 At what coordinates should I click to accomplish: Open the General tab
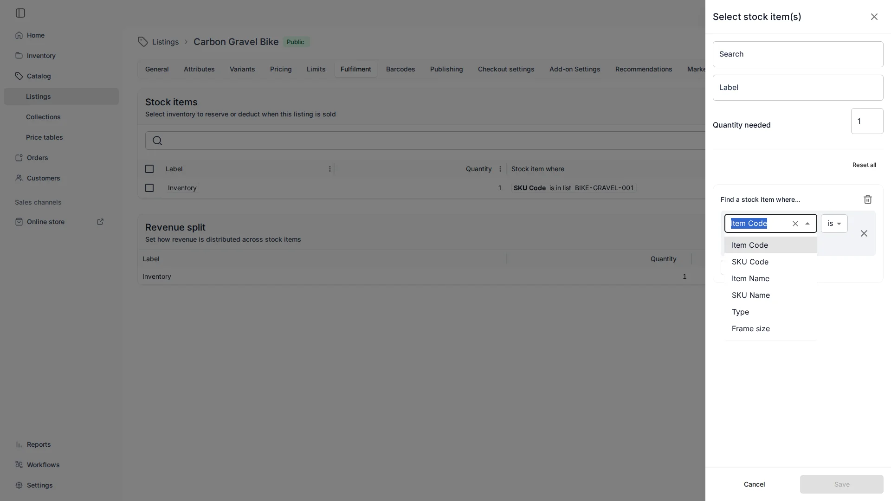(x=157, y=69)
